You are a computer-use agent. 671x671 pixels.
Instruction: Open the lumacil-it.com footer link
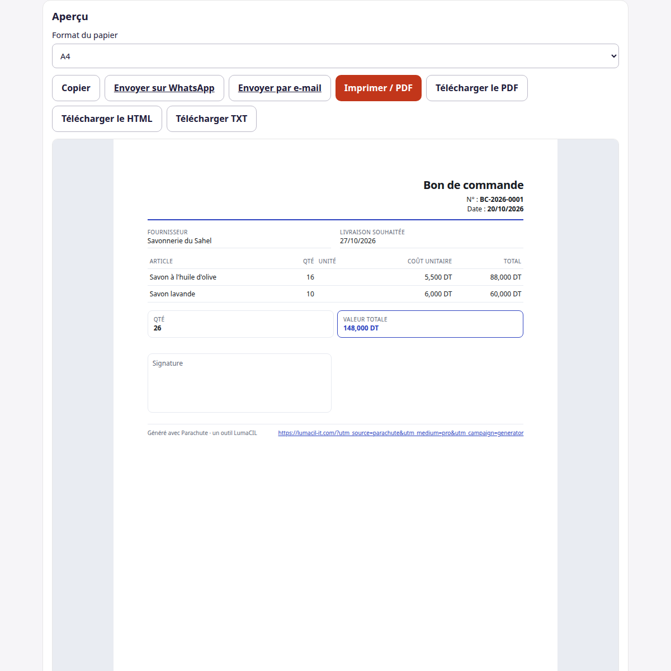401,433
